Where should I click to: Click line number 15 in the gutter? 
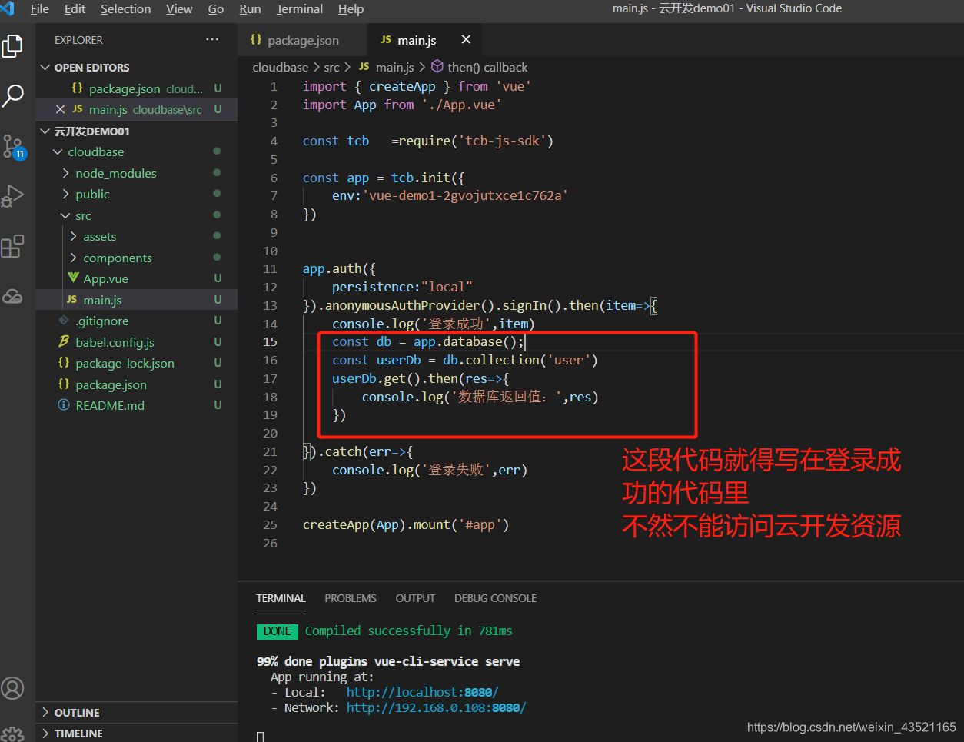(x=270, y=341)
